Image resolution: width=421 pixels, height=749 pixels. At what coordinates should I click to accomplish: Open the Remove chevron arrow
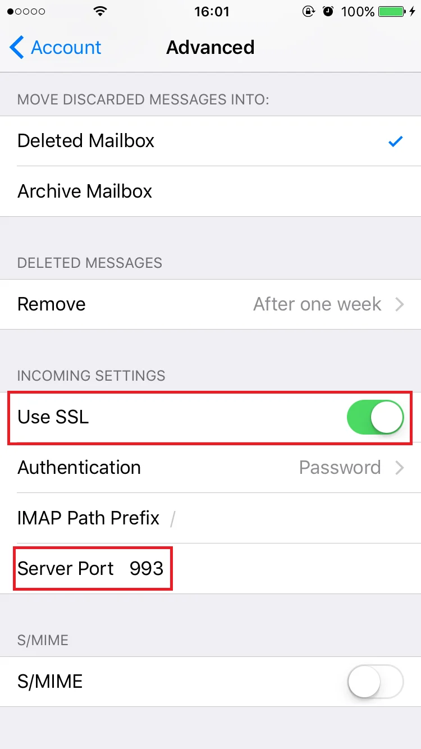[x=400, y=304]
